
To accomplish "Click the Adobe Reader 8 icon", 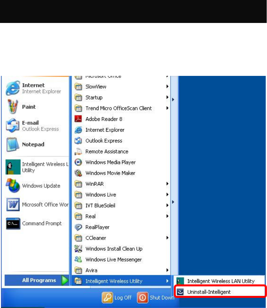I will coord(78,119).
